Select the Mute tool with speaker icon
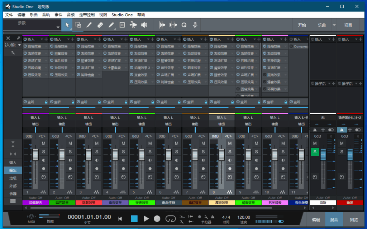The width and height of the screenshot is (367, 229). click(x=143, y=25)
